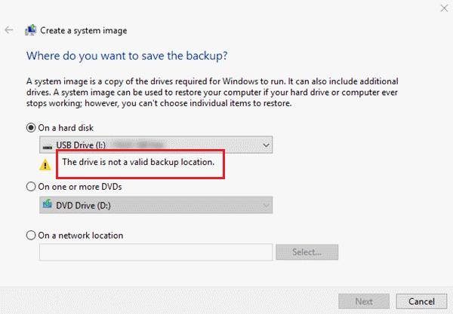Click the USB drive icon in the combo box

tap(48, 145)
